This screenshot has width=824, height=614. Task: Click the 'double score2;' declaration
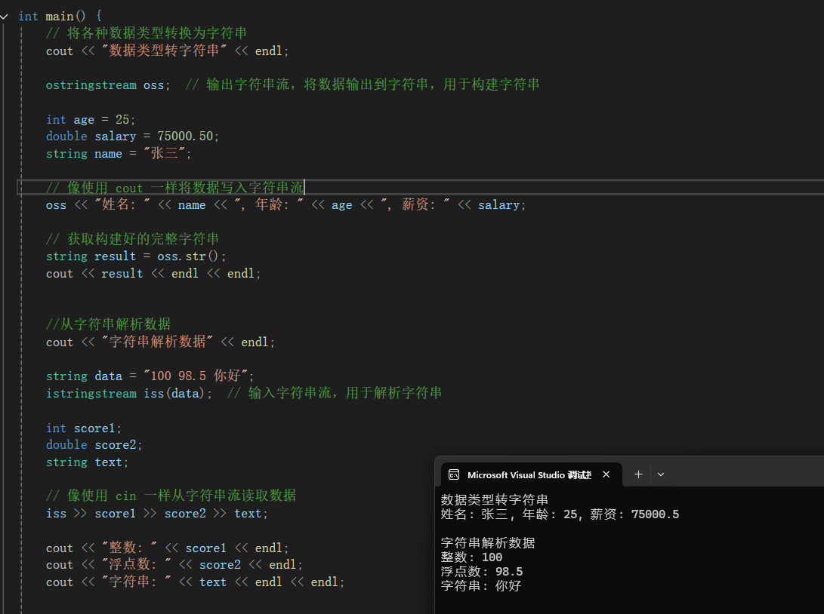coord(94,445)
